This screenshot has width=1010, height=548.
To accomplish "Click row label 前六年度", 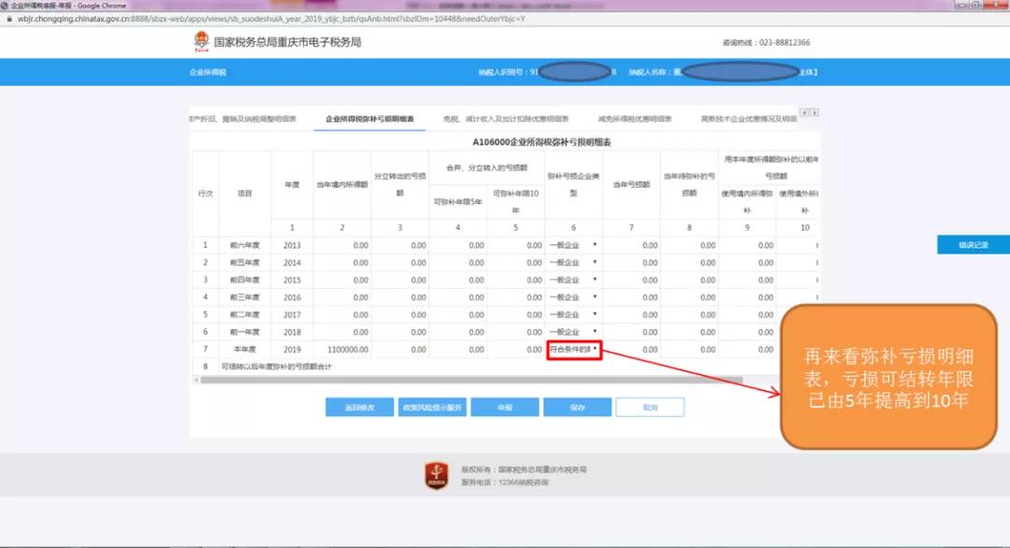I will click(x=245, y=245).
